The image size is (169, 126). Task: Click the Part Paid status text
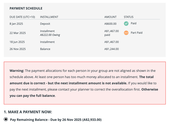click(136, 33)
